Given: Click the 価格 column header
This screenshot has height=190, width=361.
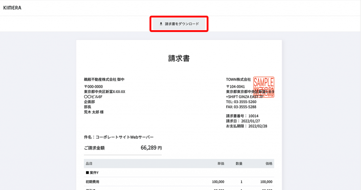Looking at the screenshot, I should (269, 164).
